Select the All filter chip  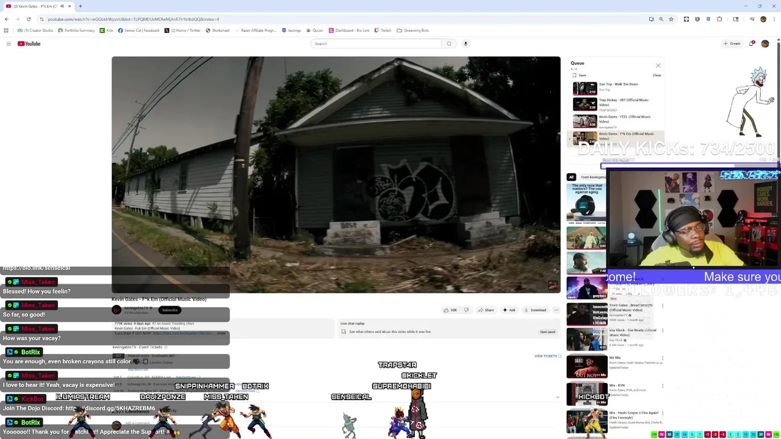pos(571,177)
